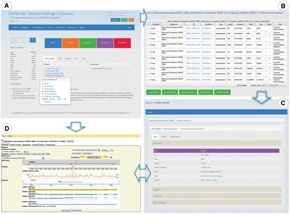Click the BLAST blue tile
Viewport: 290px width, 214px height.
pyautogui.click(x=53, y=43)
